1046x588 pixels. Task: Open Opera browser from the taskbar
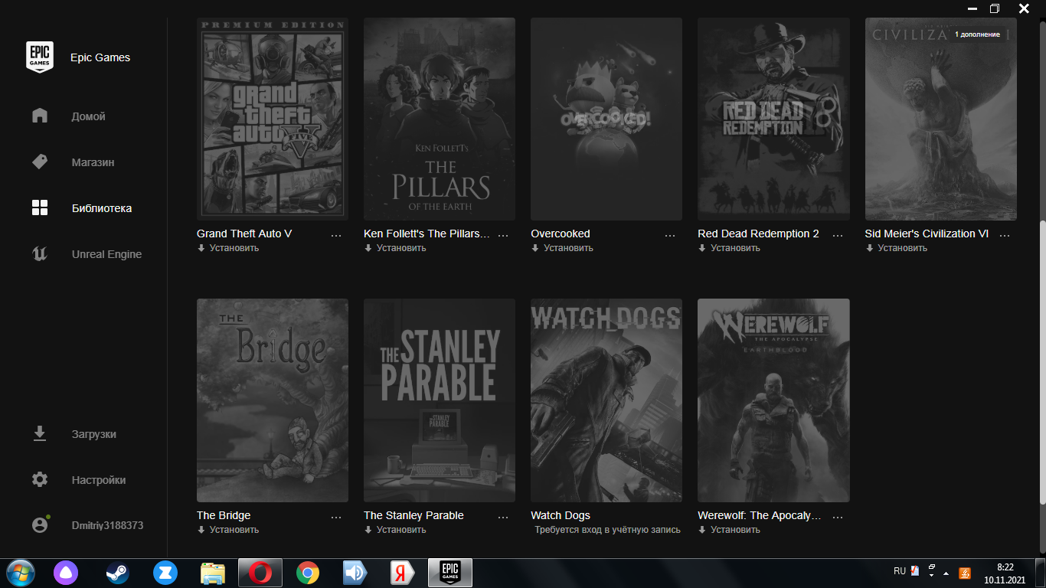[x=260, y=573]
